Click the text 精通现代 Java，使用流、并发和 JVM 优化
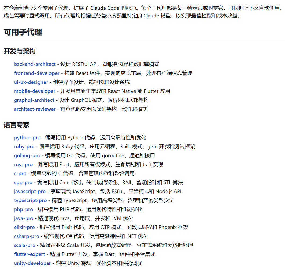Screen dimensions: 285x269 point(85,218)
